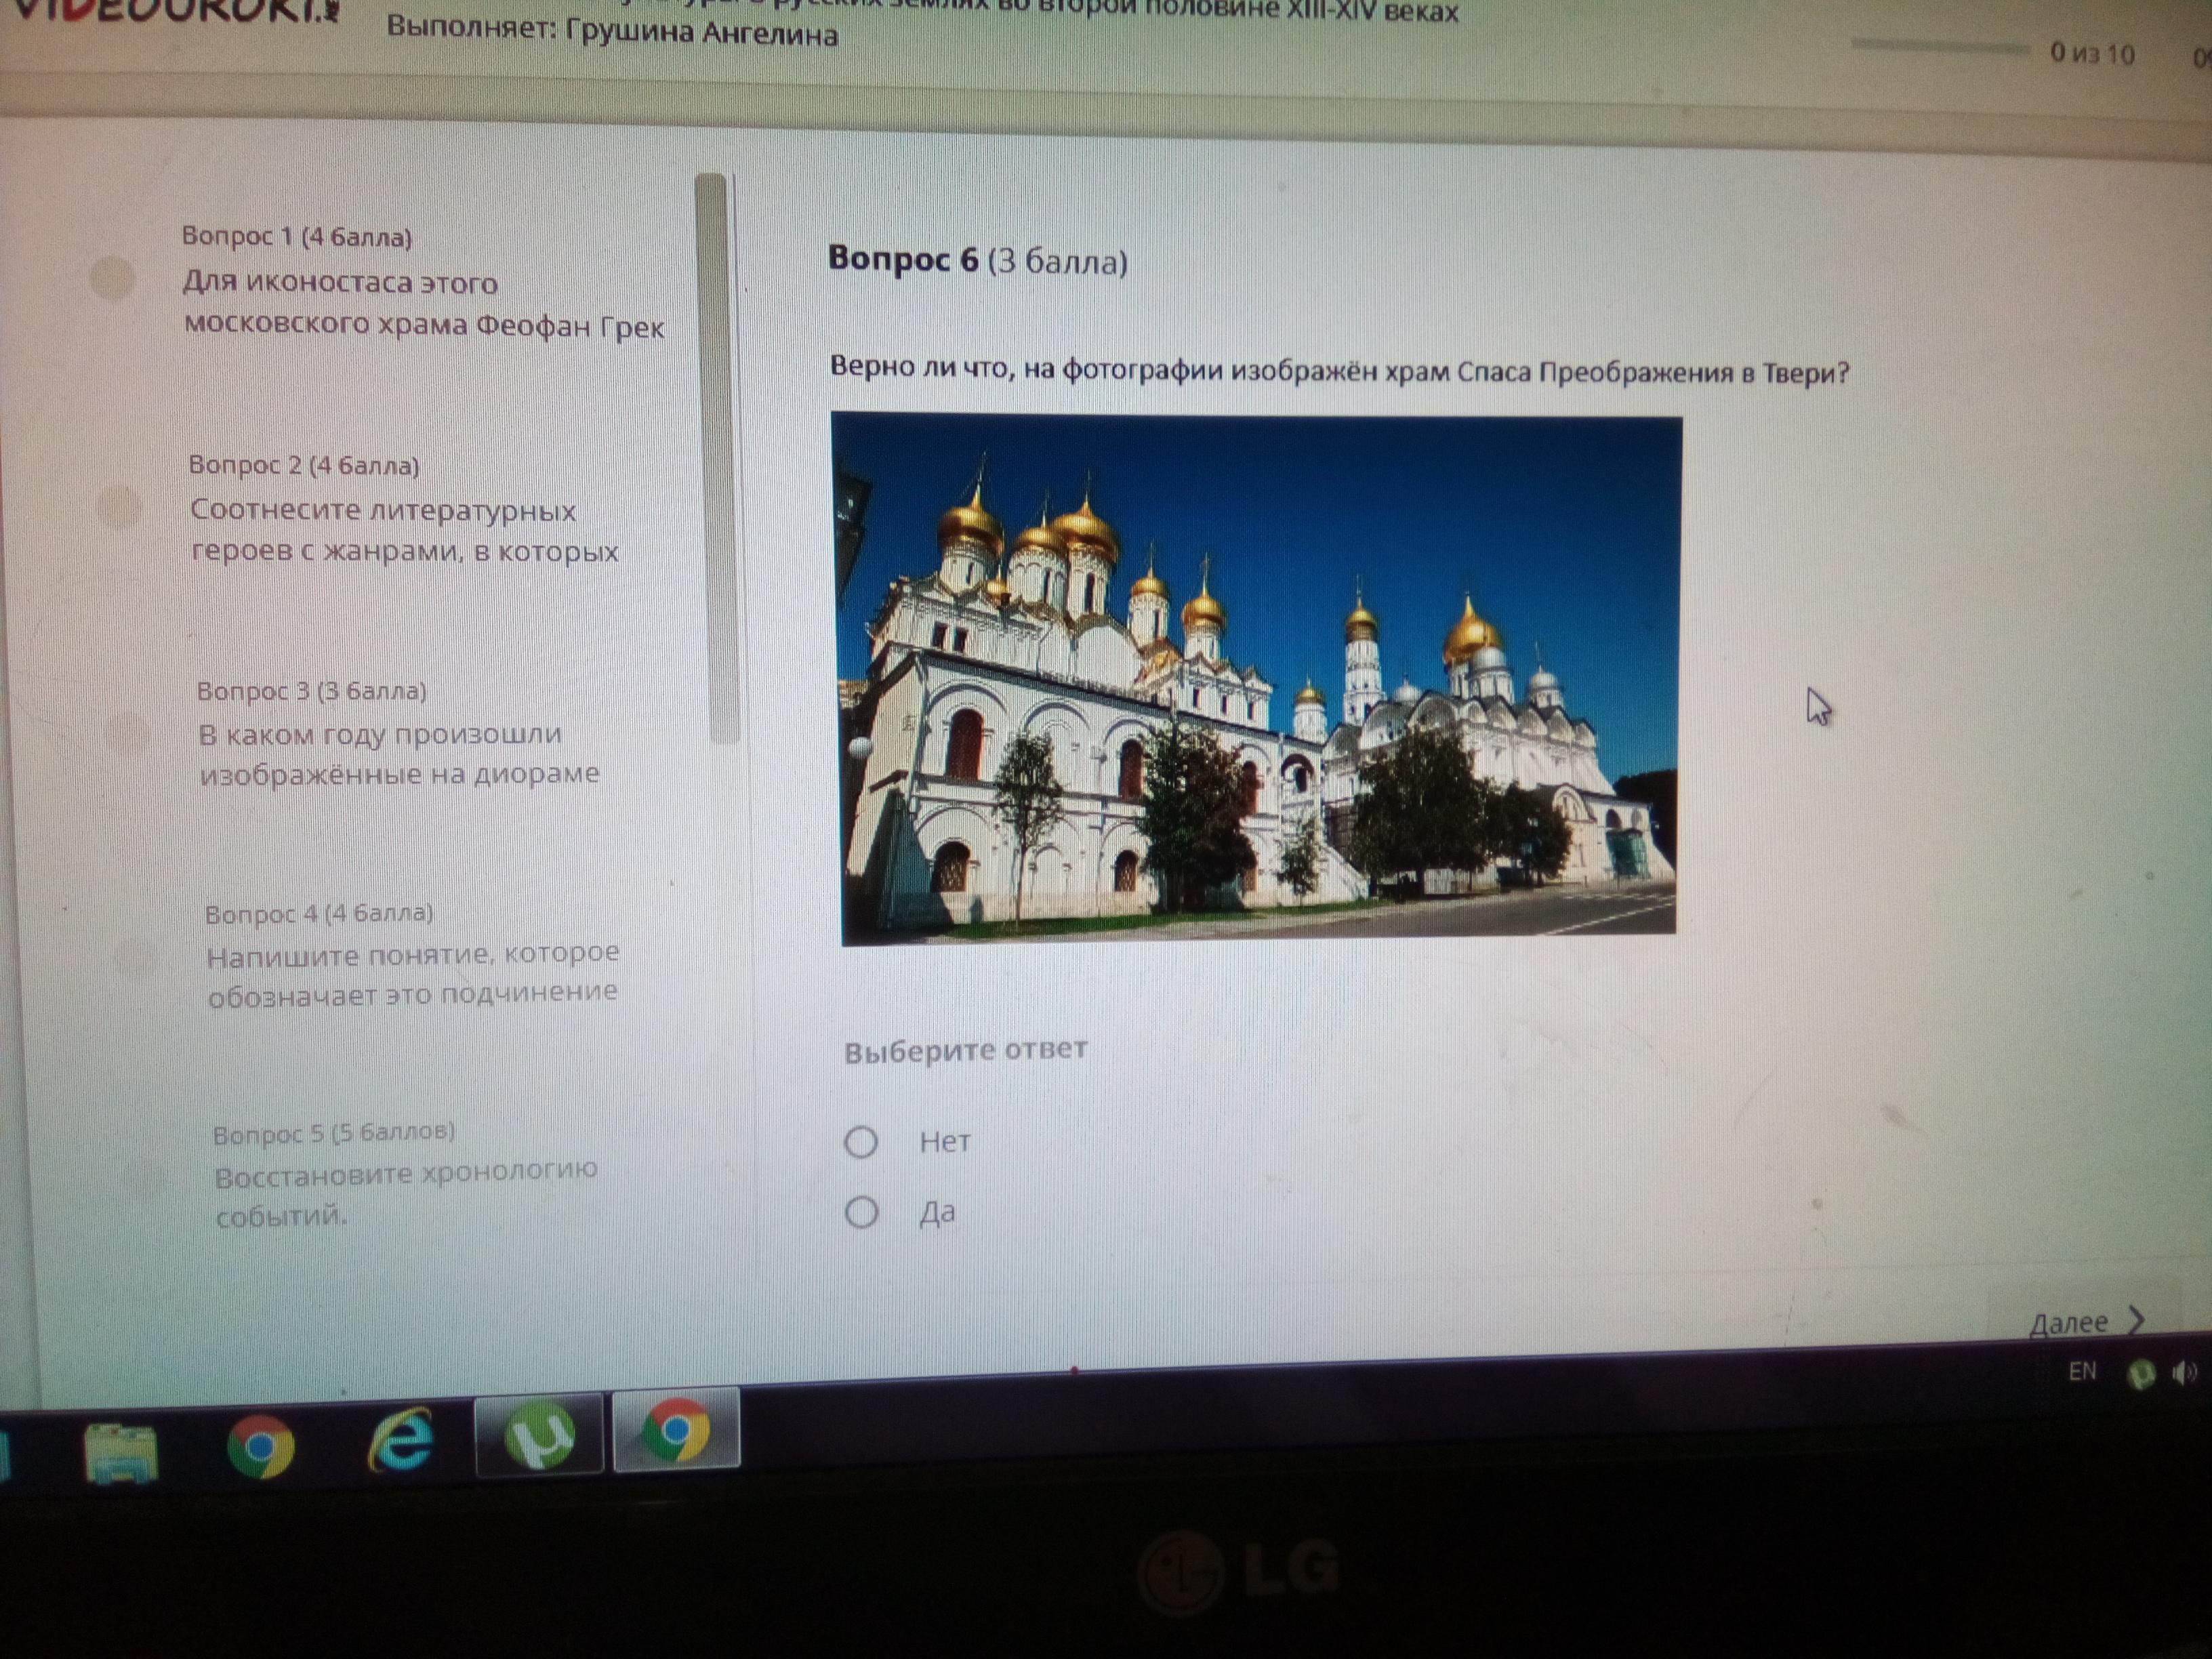Go to Вопрос 3 about диорама

point(398,734)
